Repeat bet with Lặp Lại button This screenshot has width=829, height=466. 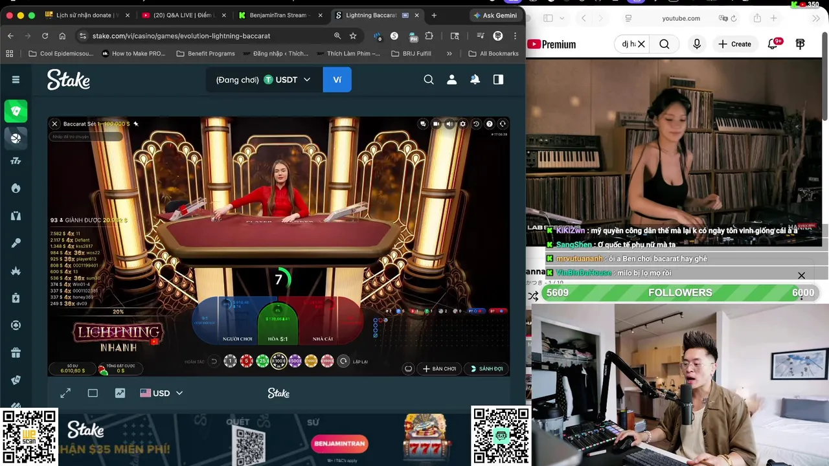coord(343,361)
